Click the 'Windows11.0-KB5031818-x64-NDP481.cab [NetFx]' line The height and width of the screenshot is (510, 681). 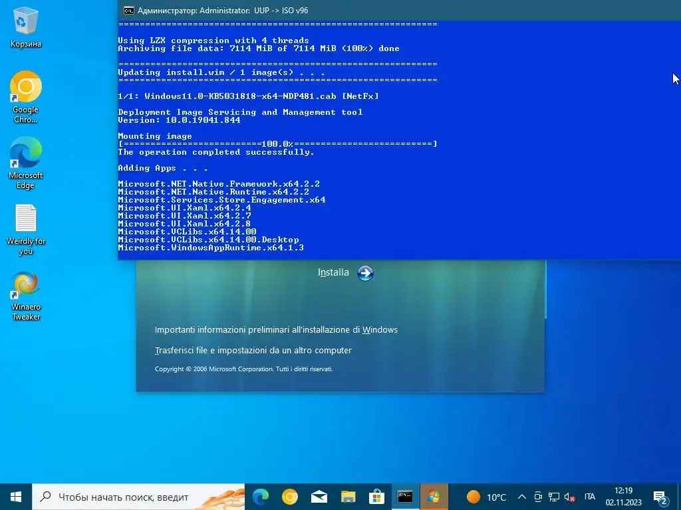pyautogui.click(x=248, y=96)
